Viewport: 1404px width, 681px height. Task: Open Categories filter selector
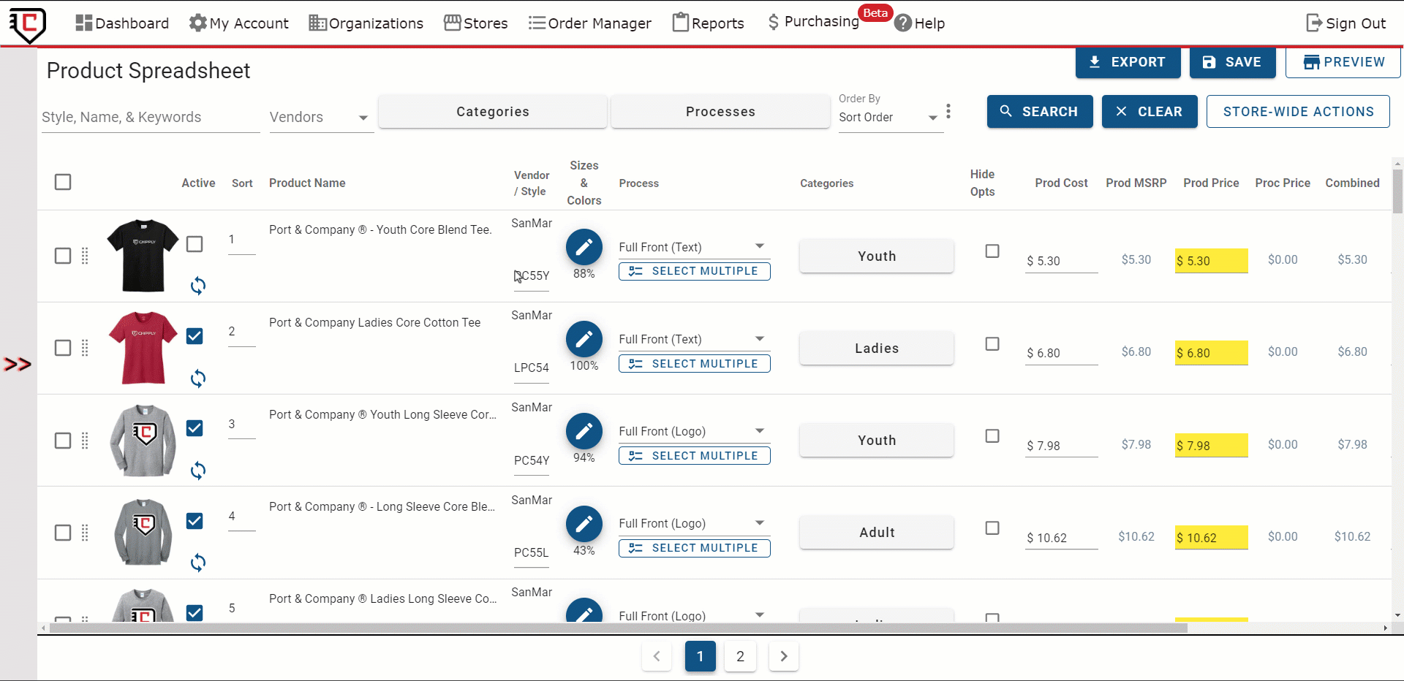(493, 112)
